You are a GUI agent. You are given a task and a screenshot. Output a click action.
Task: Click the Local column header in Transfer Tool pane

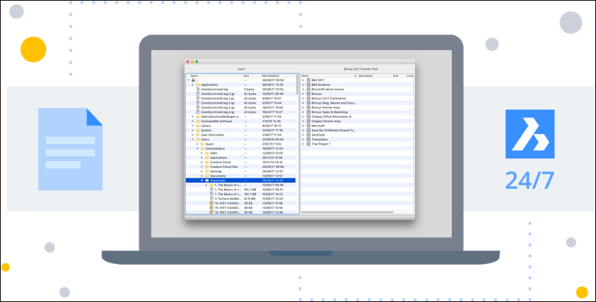410,76
